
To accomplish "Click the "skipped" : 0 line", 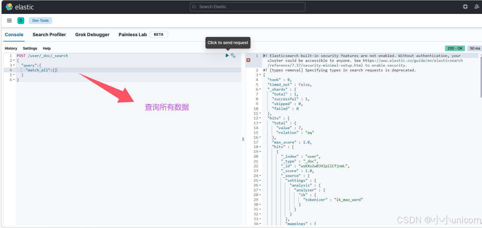I will point(287,104).
